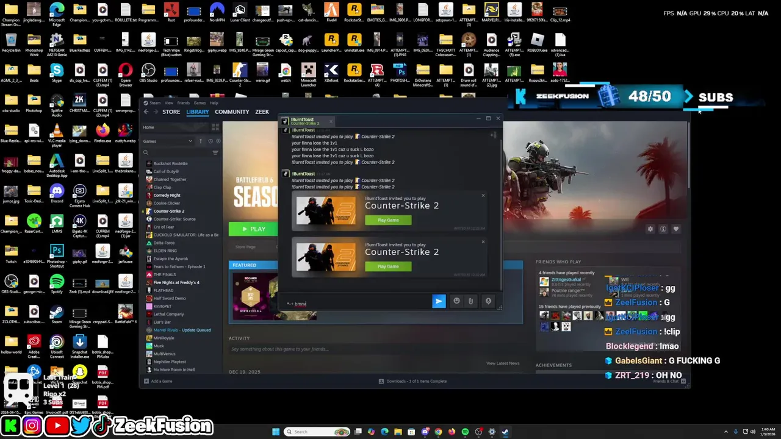Click View Latest News link
This screenshot has width=781, height=439.
(x=503, y=363)
